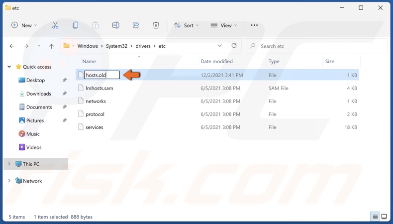393x224 pixels.
Task: Click the 18 KB size of services
Action: click(x=351, y=127)
